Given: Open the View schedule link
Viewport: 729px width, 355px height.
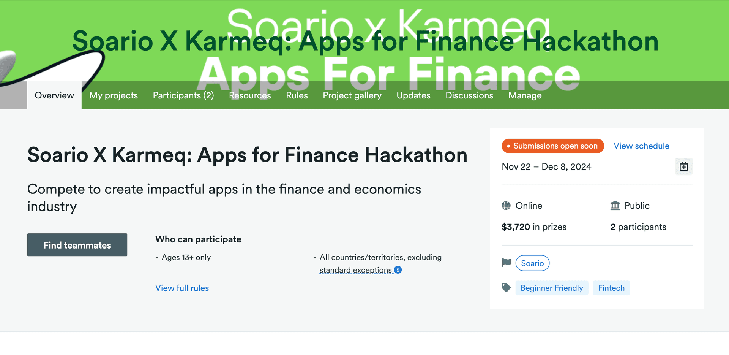Looking at the screenshot, I should (x=641, y=146).
